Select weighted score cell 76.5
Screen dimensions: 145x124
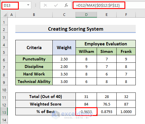pos(107,104)
